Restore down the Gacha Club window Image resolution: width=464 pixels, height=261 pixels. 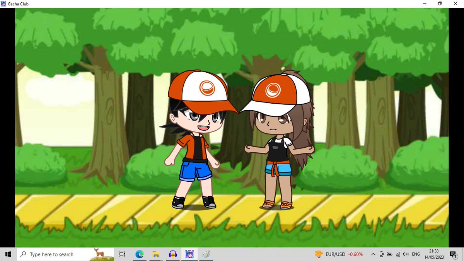coord(440,3)
